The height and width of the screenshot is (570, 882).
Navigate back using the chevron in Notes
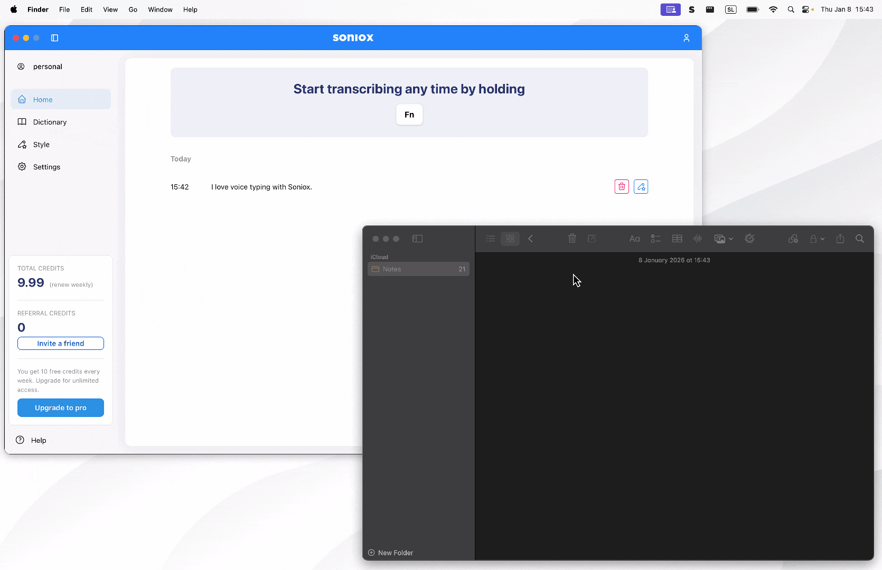pos(530,239)
